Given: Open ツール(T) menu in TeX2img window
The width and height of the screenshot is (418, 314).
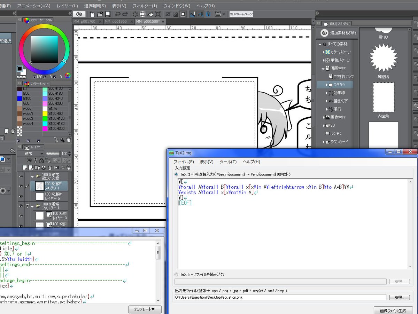Looking at the screenshot, I should (228, 162).
